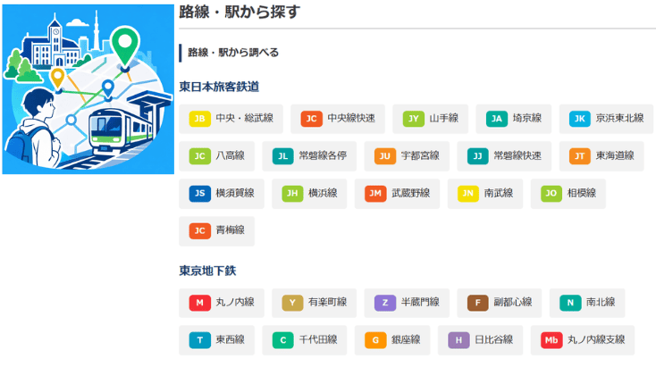Select the 東海道線 button
This screenshot has height=367, width=656.
click(601, 156)
